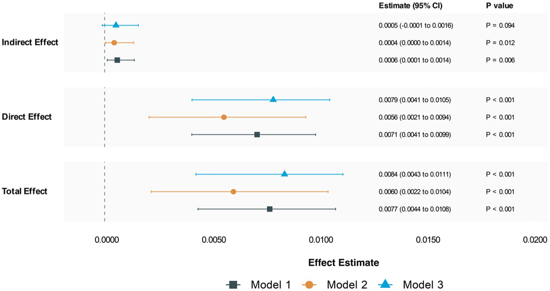
Task: Select the orange circle marker in Direct Effect
Action: click(x=224, y=117)
